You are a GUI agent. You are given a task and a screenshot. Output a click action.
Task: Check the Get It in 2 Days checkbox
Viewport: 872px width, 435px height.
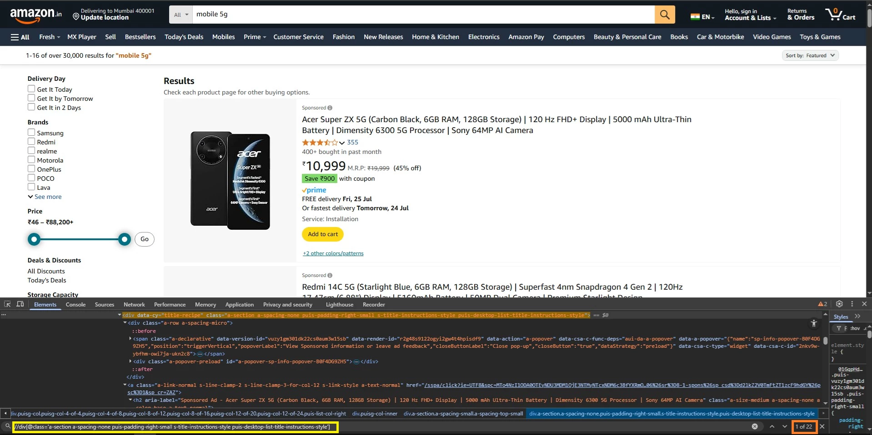[31, 107]
